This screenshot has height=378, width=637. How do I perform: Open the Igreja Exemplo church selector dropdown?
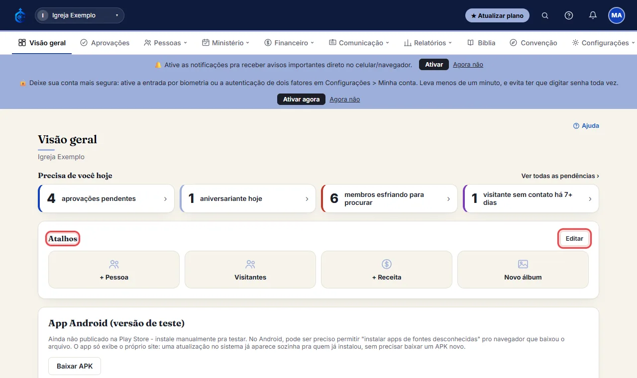pyautogui.click(x=80, y=15)
